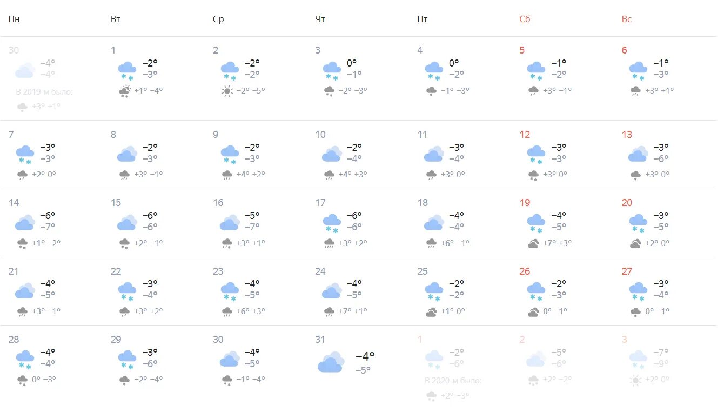Open the day 31 temperature −4°
Image resolution: width=724 pixels, height=418 pixels.
tap(365, 356)
